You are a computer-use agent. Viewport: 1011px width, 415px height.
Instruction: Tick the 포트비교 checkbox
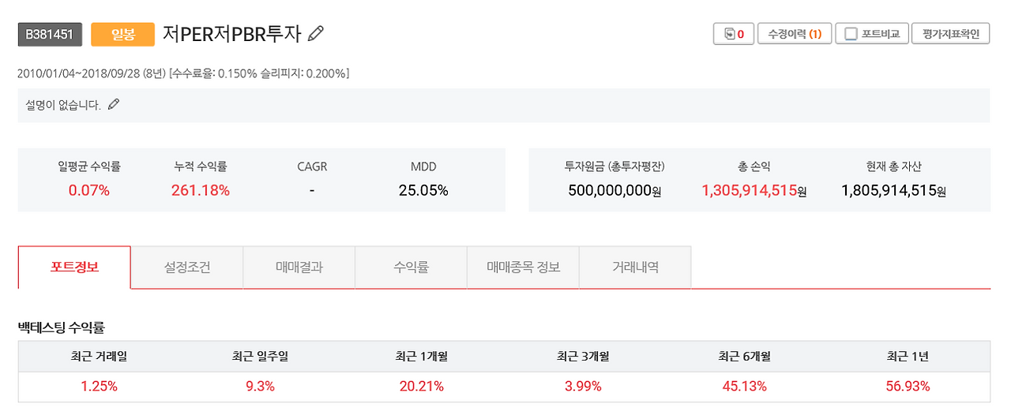coord(851,34)
